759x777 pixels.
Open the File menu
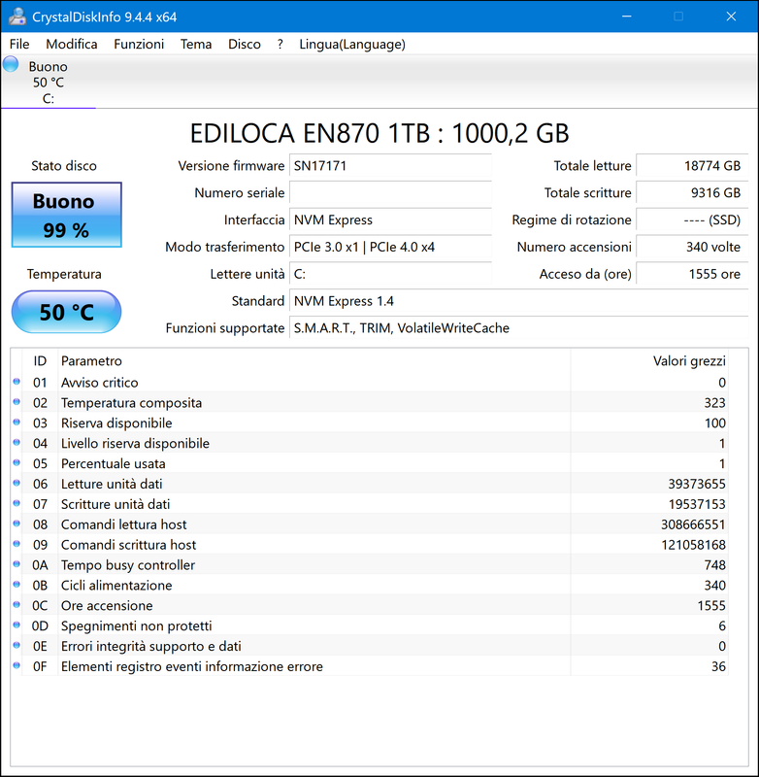pyautogui.click(x=19, y=44)
